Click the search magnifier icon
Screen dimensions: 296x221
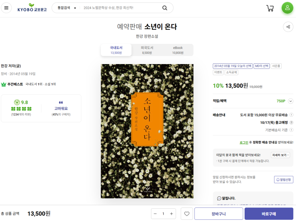pyautogui.click(x=165, y=8)
